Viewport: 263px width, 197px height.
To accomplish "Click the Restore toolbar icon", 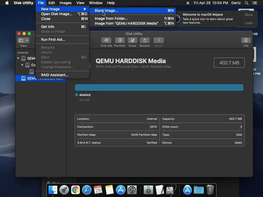I will pyautogui.click(x=145, y=40).
